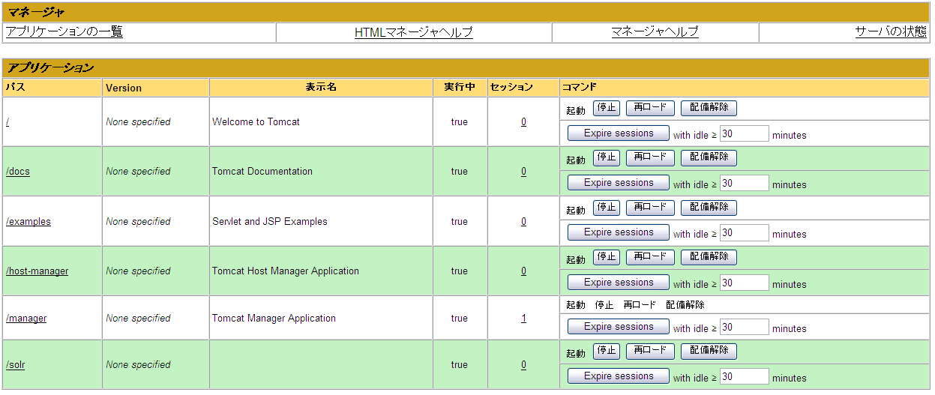Screen dimensions: 935x395
Task: Stop (停止) the /host-manager application
Action: tap(607, 257)
